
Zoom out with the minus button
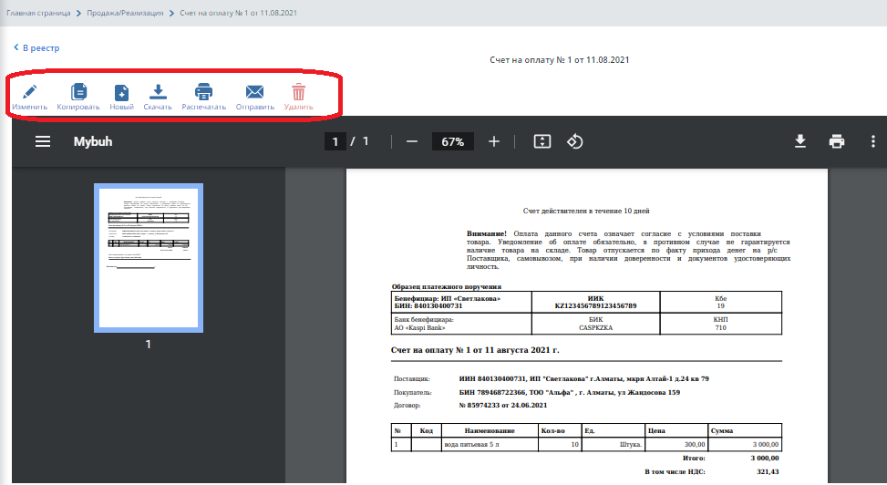tap(412, 141)
